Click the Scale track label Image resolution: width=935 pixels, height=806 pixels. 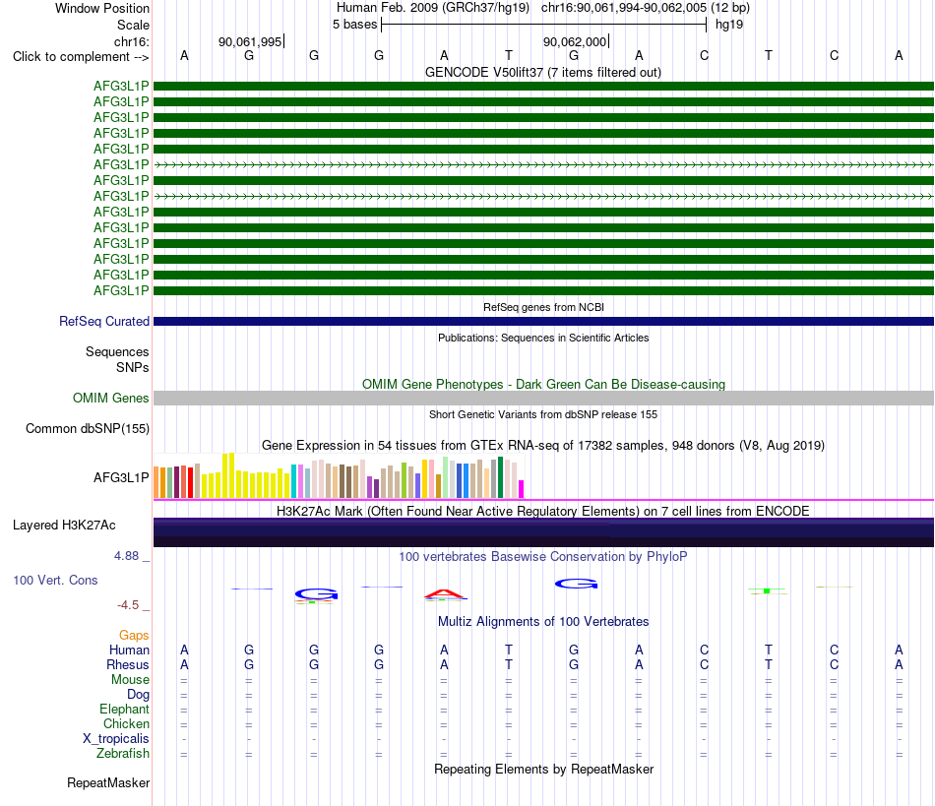click(x=133, y=25)
